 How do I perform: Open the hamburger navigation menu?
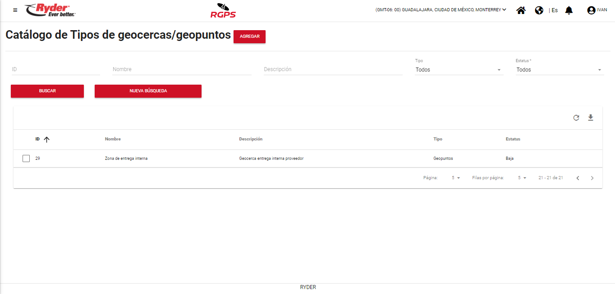(x=15, y=10)
